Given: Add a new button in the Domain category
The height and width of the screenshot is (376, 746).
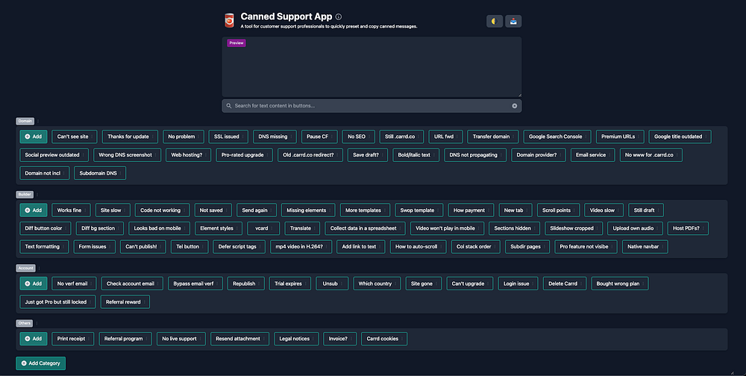Looking at the screenshot, I should [34, 137].
